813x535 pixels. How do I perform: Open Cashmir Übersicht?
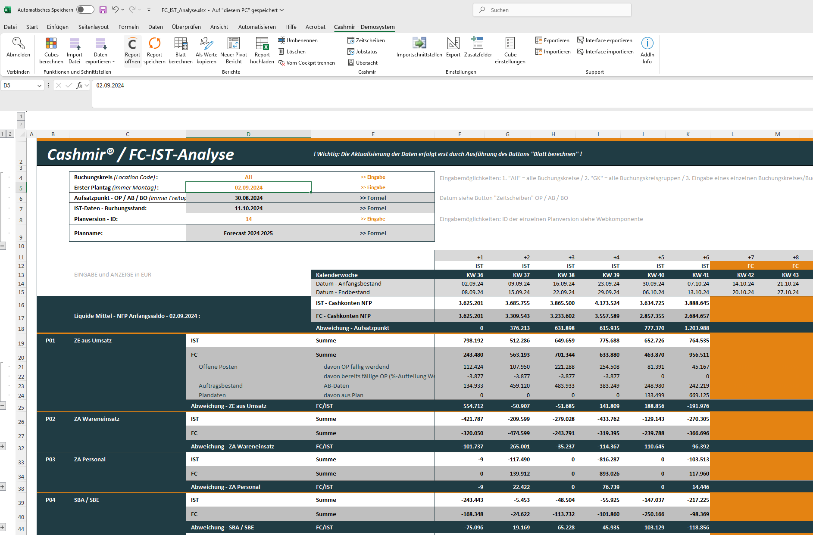(363, 63)
